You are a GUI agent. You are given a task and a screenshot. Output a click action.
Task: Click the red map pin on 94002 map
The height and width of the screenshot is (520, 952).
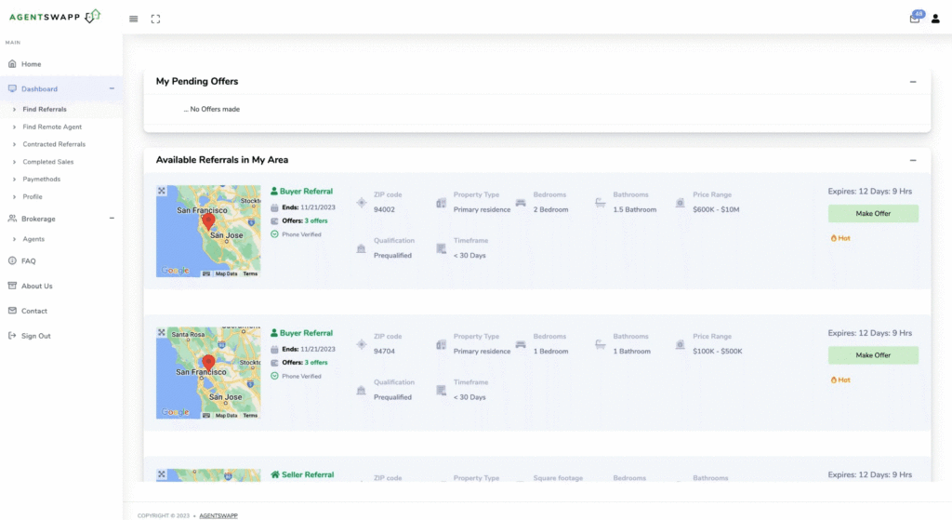click(208, 221)
